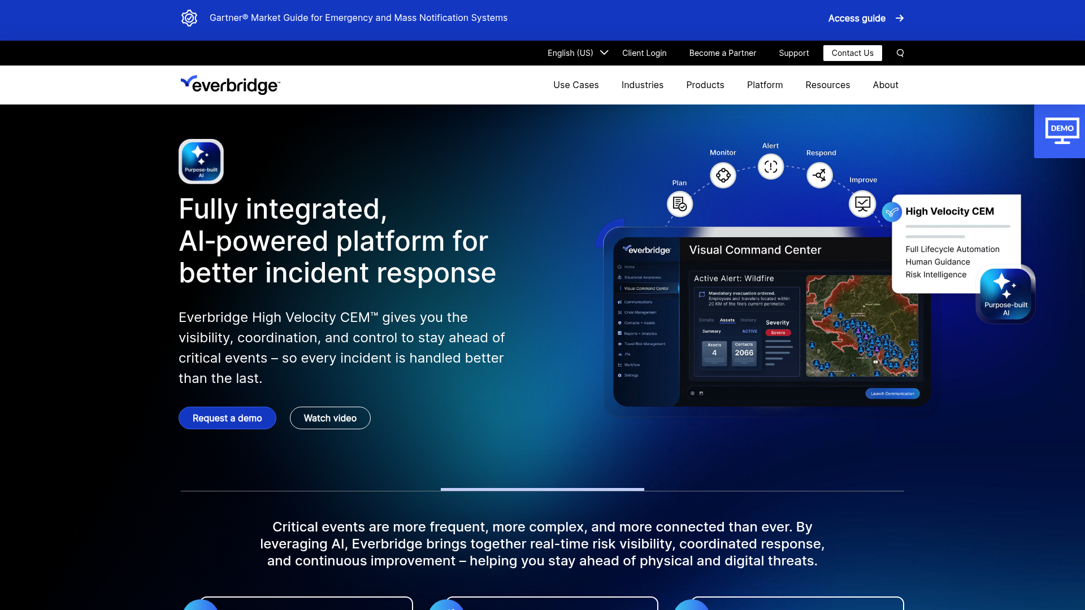Select Travel Risk Management in dashboard sidebar
Viewport: 1085px width, 610px height.
[x=644, y=344]
